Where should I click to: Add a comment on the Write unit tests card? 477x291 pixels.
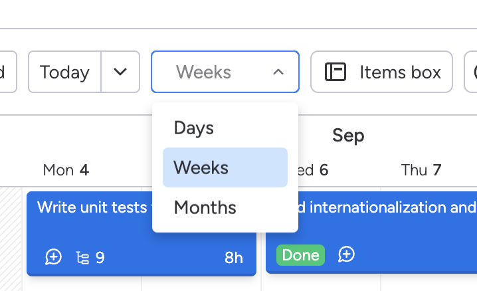pos(53,257)
